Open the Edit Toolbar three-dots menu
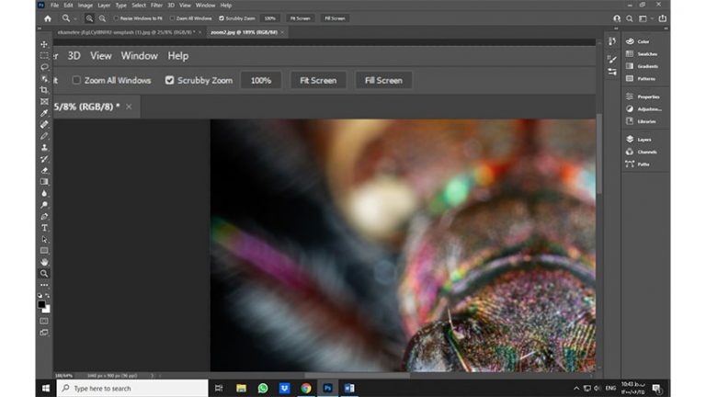 pyautogui.click(x=44, y=285)
